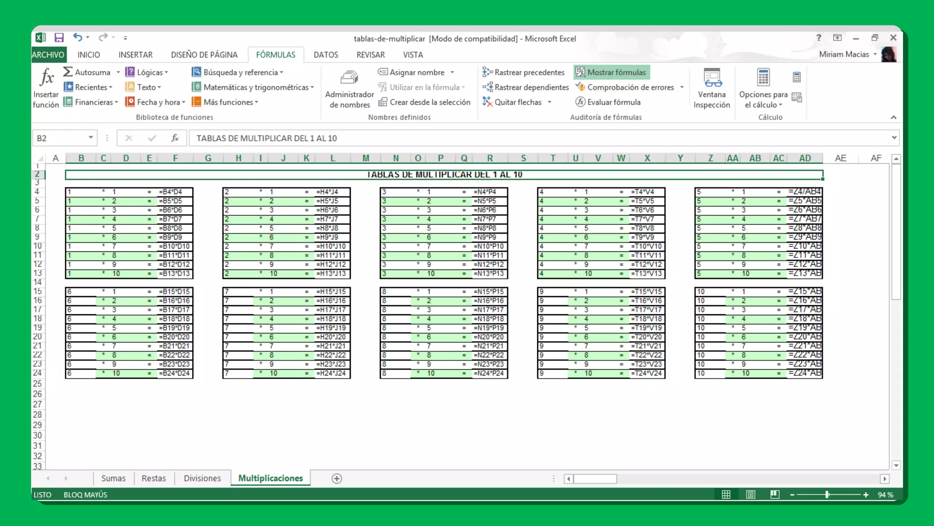The width and height of the screenshot is (934, 526).
Task: Click the vertical scrollbar down arrow
Action: coord(896,465)
